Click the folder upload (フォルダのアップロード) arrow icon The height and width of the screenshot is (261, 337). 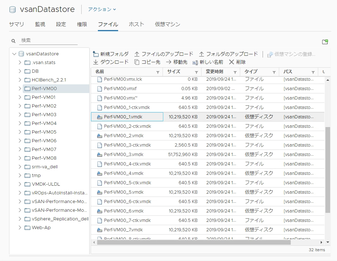(202, 54)
